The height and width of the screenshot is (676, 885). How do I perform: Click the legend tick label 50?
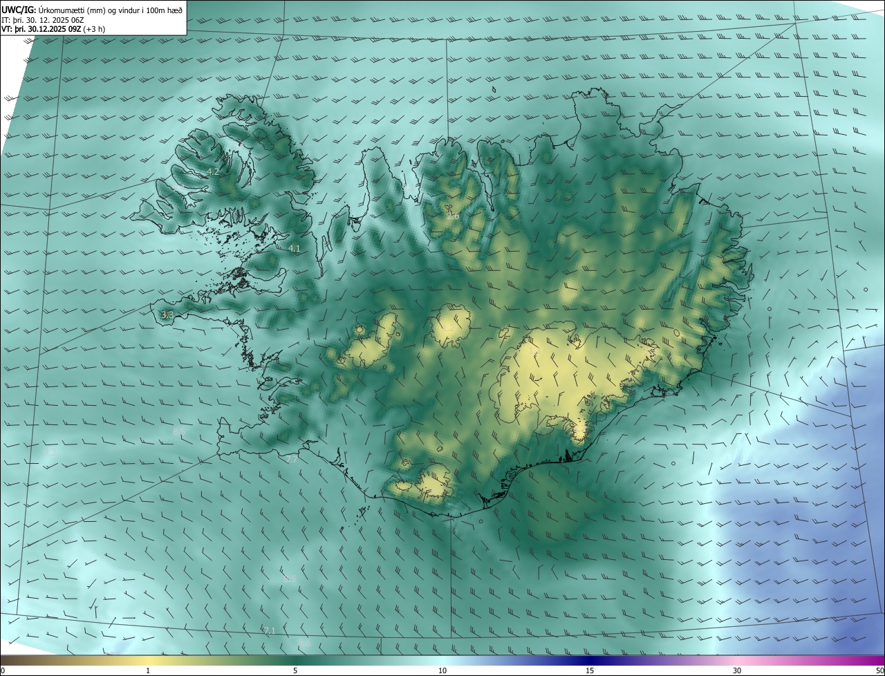(879, 670)
